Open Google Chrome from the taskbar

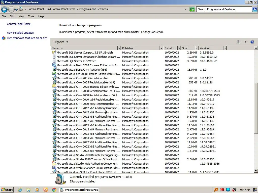coord(54,190)
